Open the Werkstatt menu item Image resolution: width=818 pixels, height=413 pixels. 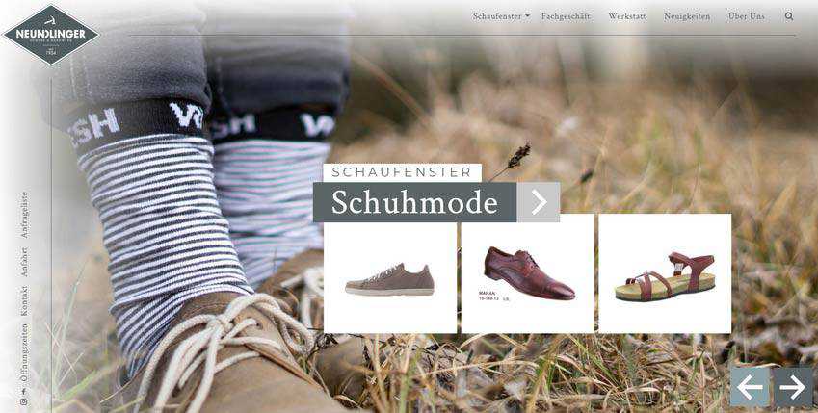tap(627, 16)
